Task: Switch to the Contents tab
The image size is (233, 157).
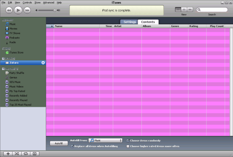Action: 148,22
